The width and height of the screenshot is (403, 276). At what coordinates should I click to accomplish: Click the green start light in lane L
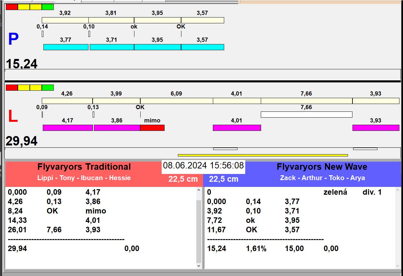[x=48, y=87]
